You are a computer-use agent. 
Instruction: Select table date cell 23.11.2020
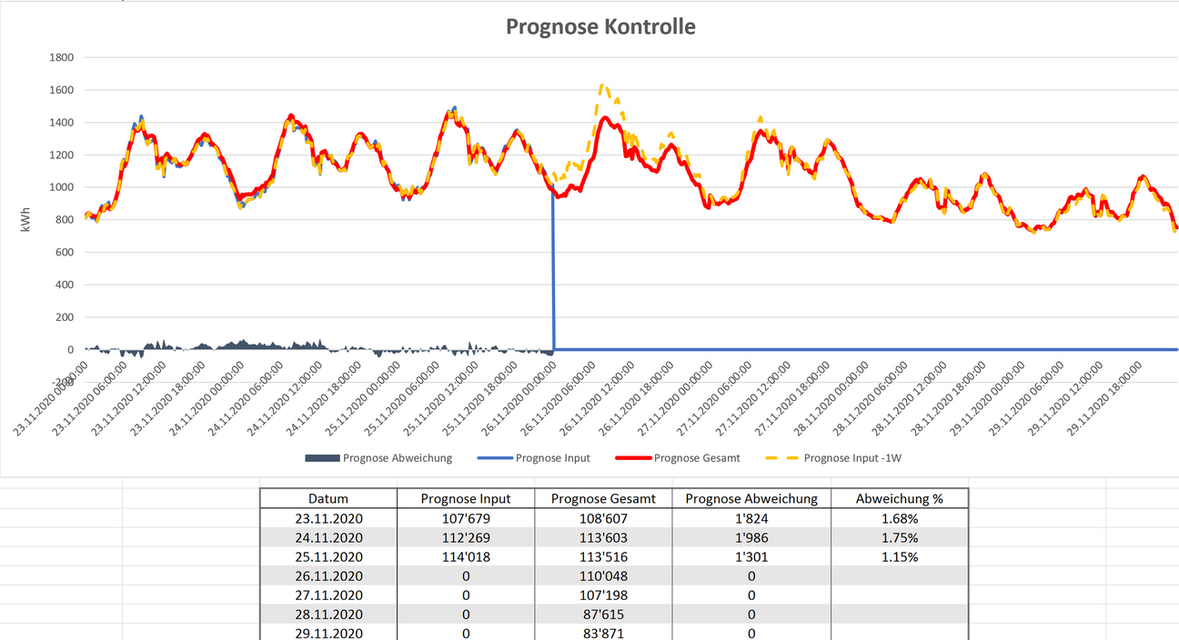328,518
